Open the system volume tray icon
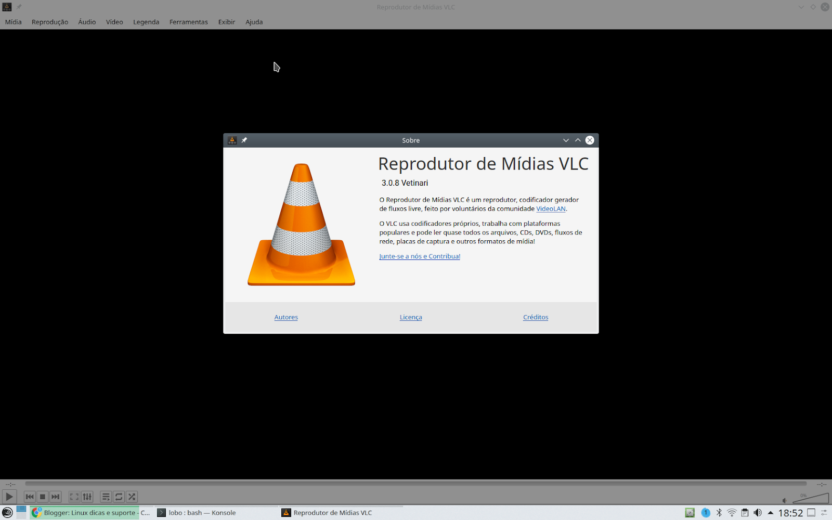Image resolution: width=832 pixels, height=520 pixels. (758, 513)
